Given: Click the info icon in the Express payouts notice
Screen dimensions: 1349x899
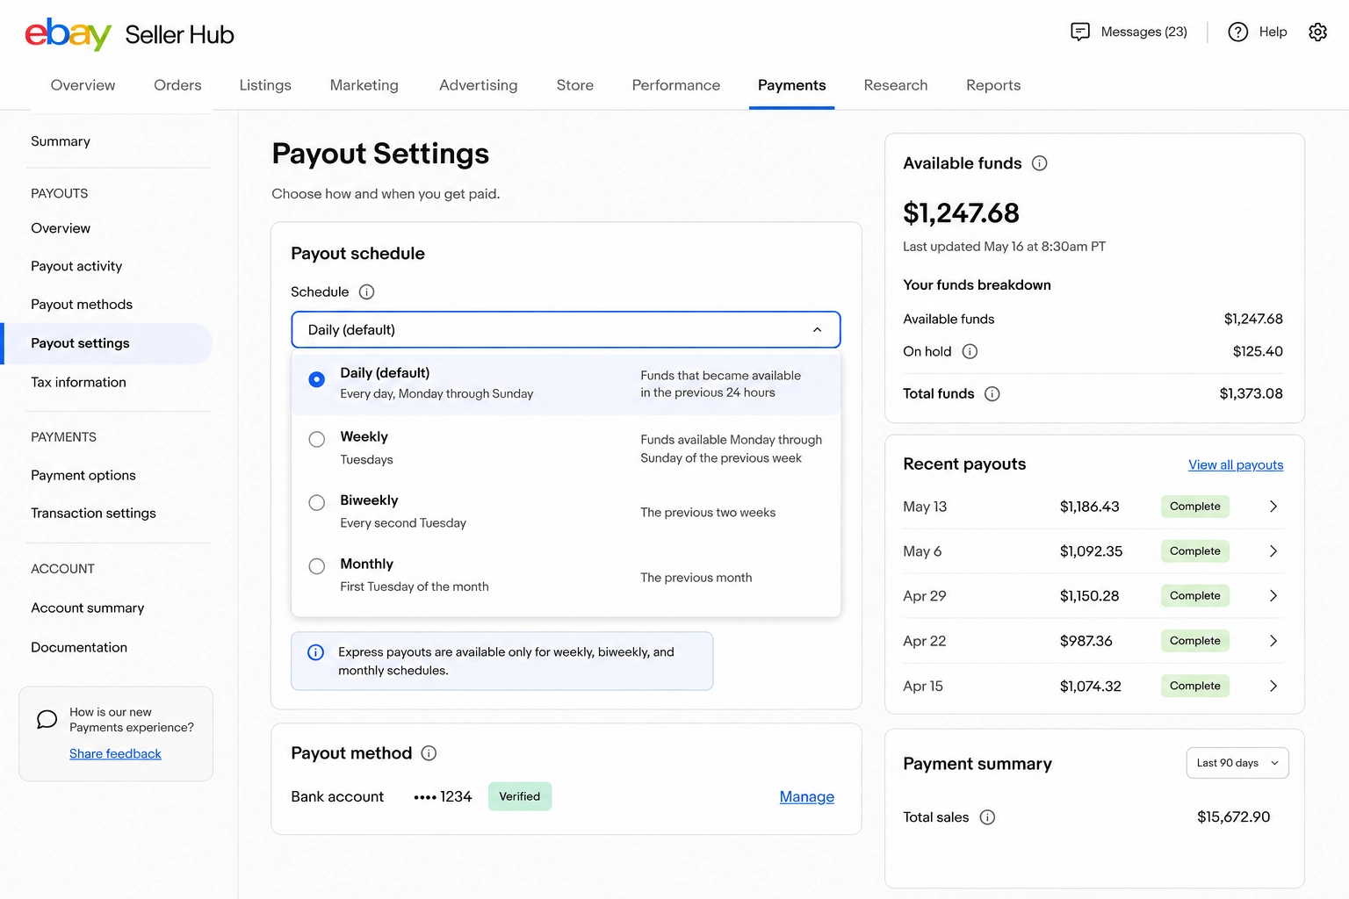Looking at the screenshot, I should 315,652.
